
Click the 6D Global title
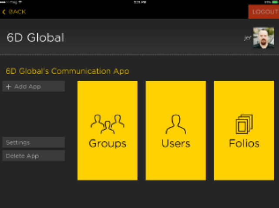point(35,37)
